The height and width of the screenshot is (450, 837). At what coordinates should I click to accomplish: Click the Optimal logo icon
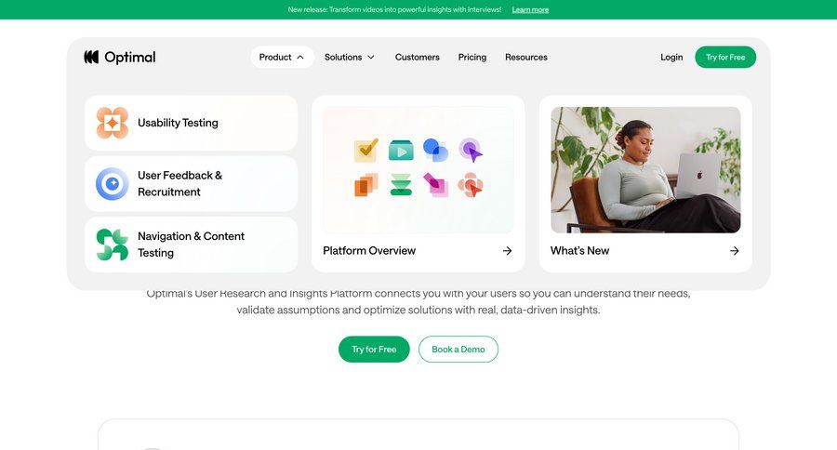(91, 57)
